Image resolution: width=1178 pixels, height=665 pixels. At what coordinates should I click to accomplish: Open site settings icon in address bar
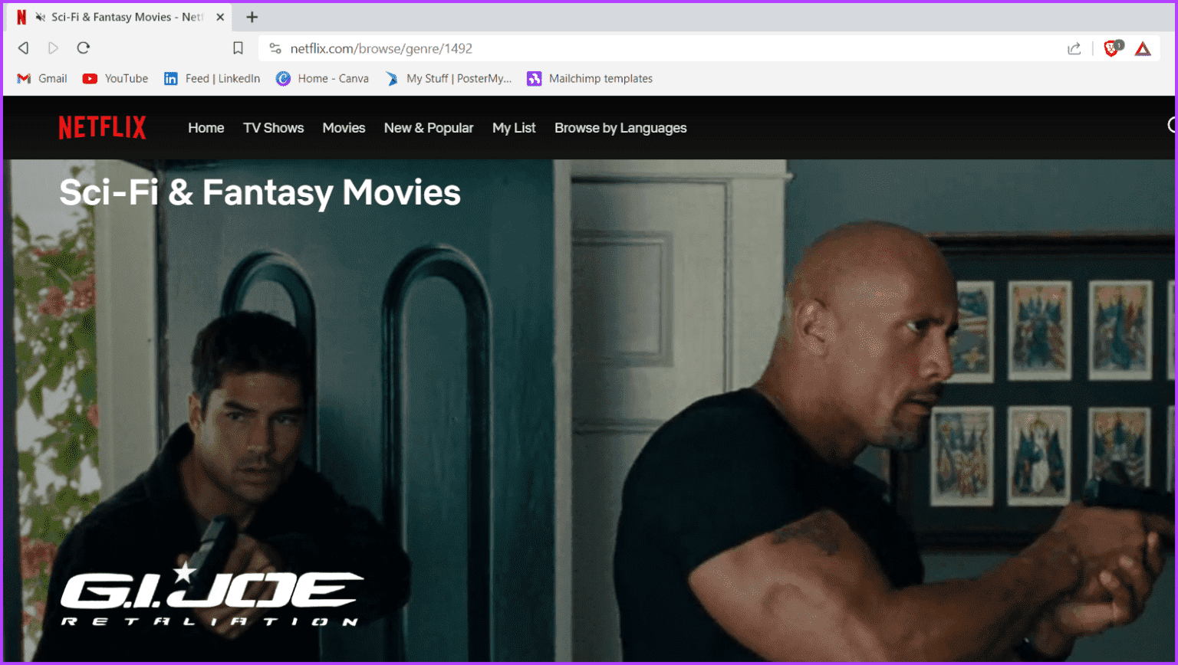click(x=275, y=48)
